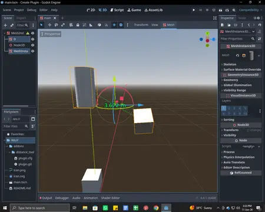Activate the Rotate Mode tool
Screen dimensions: 265x212
(x=57, y=25)
